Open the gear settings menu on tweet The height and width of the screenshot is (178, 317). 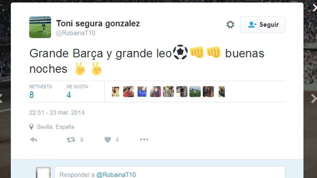click(230, 25)
